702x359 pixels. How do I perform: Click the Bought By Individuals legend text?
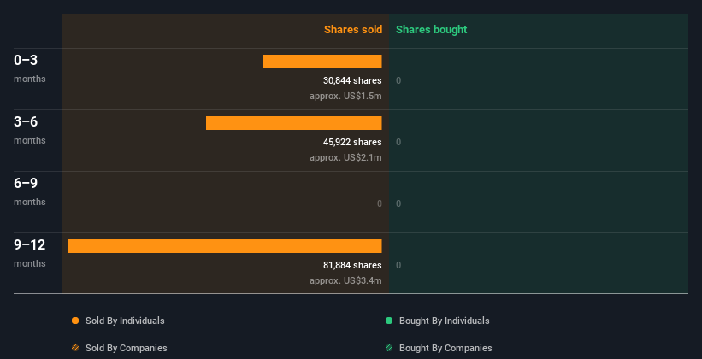point(444,321)
